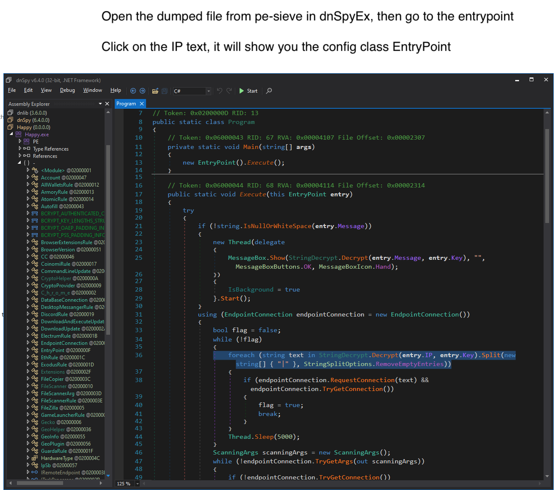This screenshot has width=555, height=490.
Task: Expand the Type References node arrow
Action: 20,149
